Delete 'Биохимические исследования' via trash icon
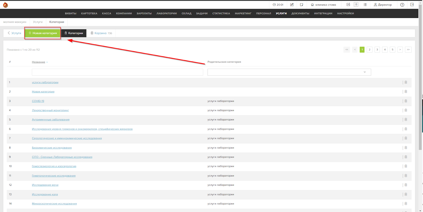Screen dimensions: 423x212 pos(406,148)
